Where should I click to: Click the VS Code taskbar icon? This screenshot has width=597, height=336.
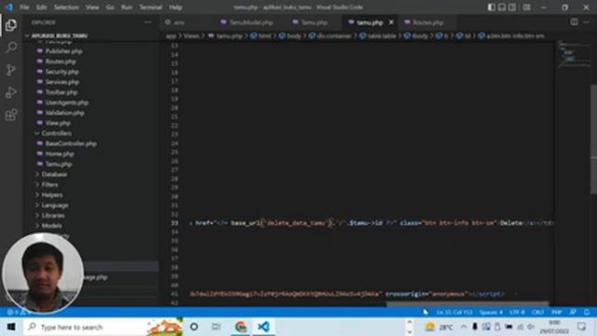[x=263, y=327]
